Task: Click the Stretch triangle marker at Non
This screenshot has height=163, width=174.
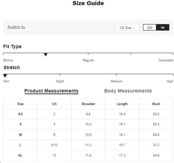Action: pos(5,75)
